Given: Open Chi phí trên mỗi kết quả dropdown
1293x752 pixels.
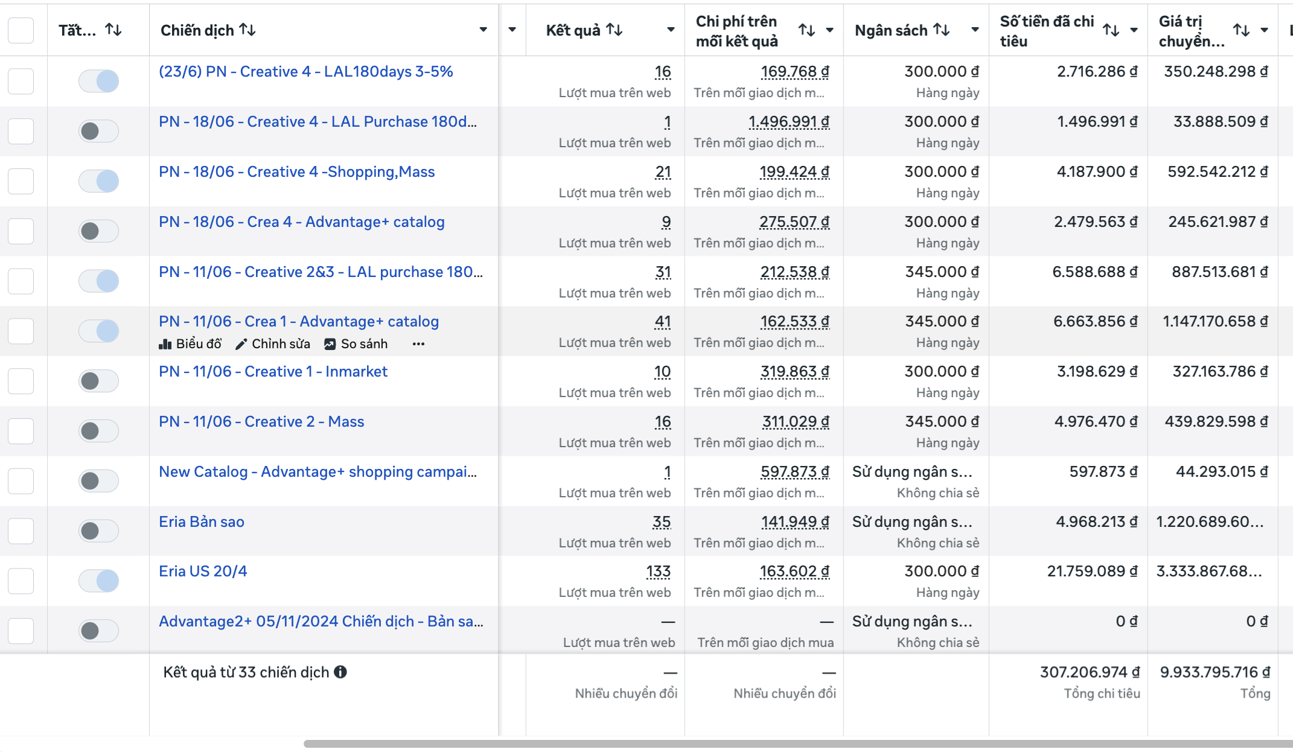Looking at the screenshot, I should [x=829, y=30].
